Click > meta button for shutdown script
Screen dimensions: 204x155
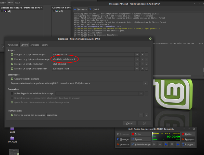(142, 64)
